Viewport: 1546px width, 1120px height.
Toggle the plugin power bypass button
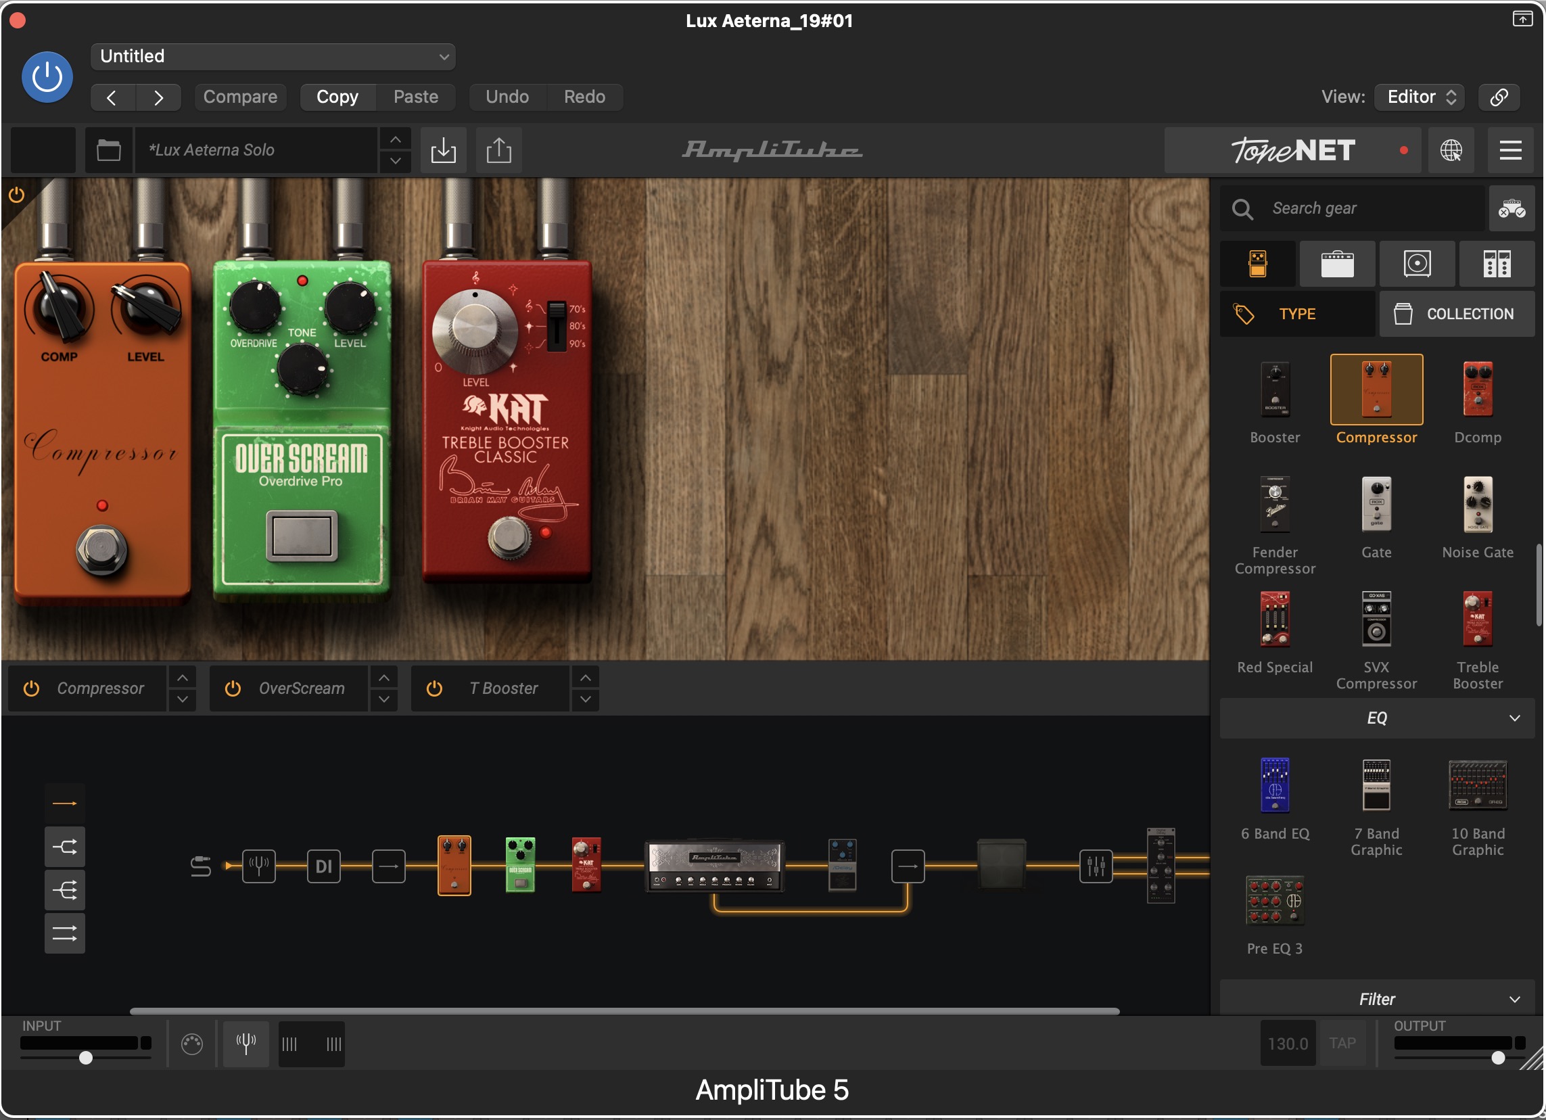[x=47, y=76]
